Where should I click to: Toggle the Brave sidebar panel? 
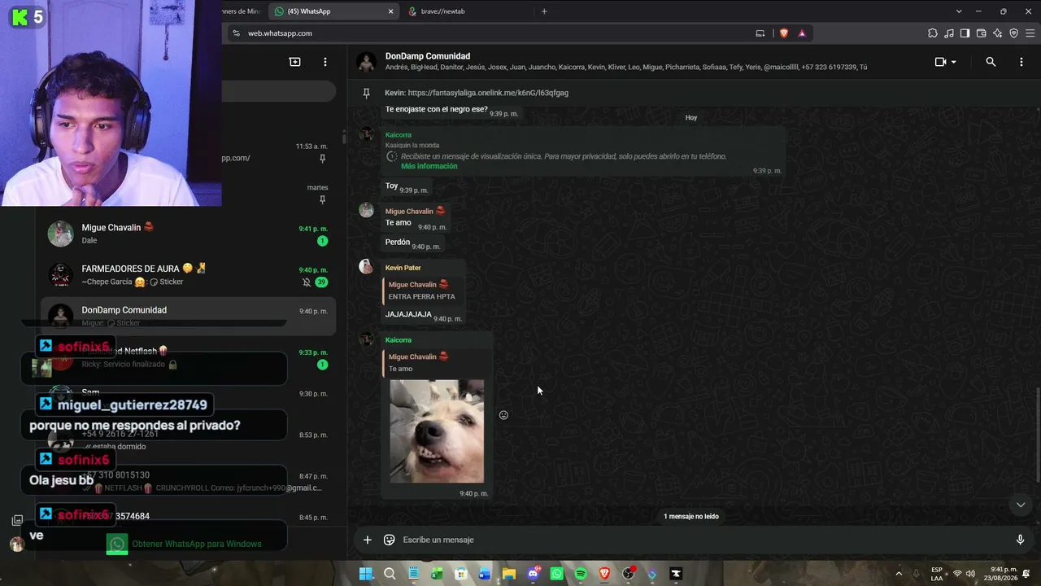pos(965,33)
